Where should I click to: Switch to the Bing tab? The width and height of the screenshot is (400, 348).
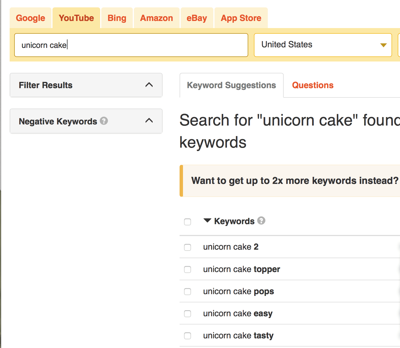click(117, 18)
